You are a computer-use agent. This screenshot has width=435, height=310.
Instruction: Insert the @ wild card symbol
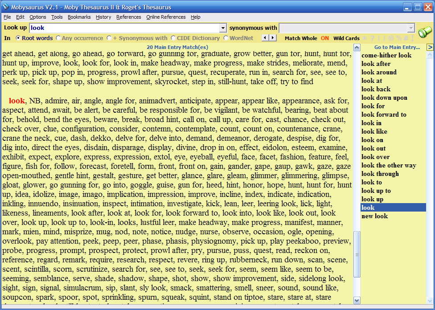tap(391, 38)
